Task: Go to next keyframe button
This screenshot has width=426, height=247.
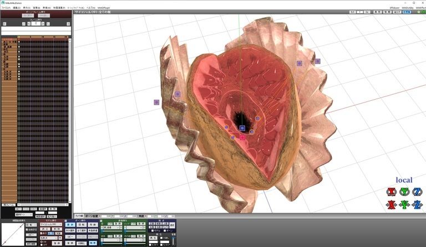Action: tap(48, 24)
